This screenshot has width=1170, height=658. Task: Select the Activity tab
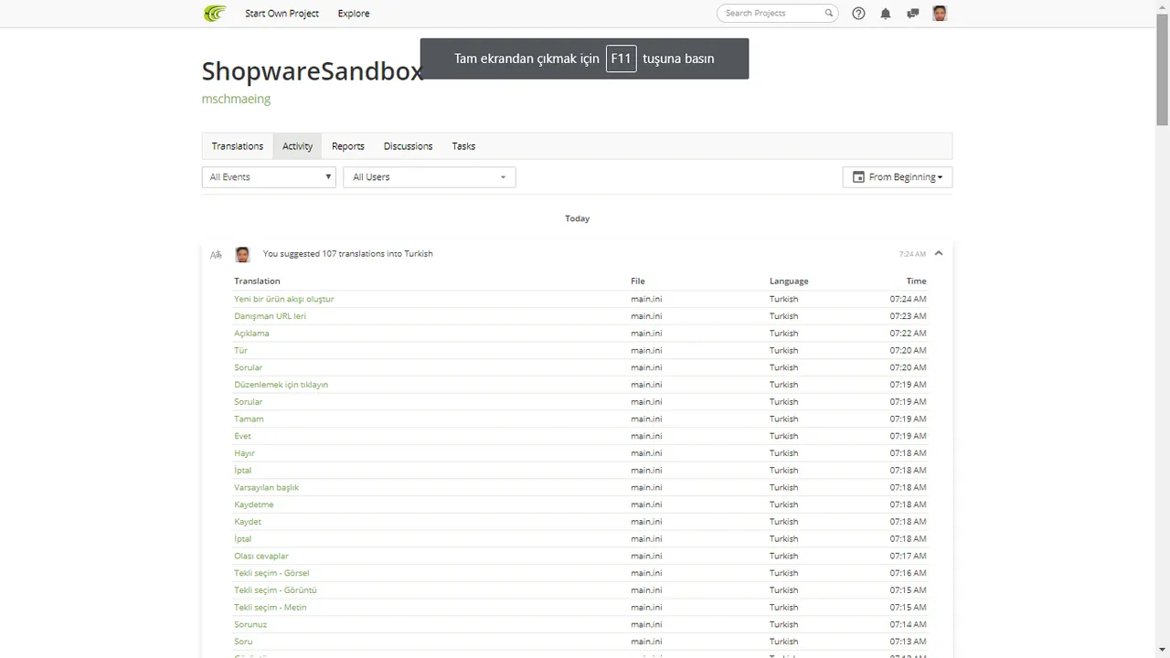pyautogui.click(x=297, y=146)
